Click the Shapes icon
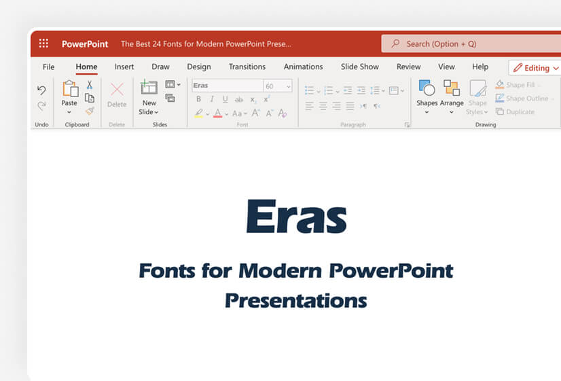 point(427,88)
